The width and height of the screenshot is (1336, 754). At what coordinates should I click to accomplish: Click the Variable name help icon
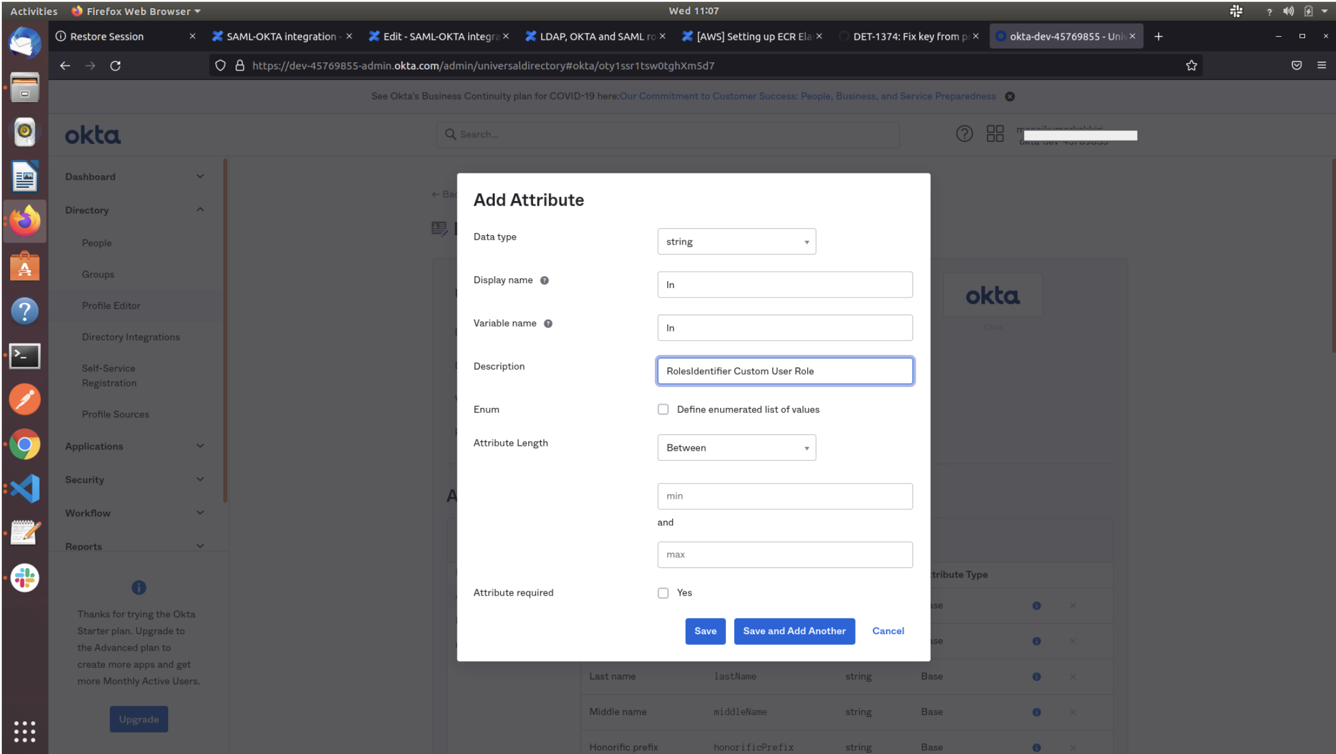[x=548, y=323]
